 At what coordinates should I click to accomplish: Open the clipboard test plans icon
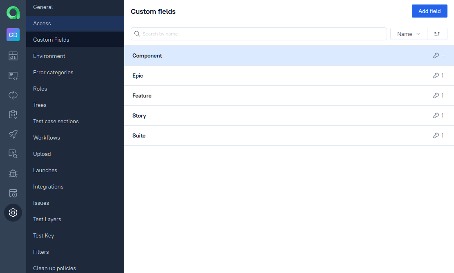click(x=13, y=115)
